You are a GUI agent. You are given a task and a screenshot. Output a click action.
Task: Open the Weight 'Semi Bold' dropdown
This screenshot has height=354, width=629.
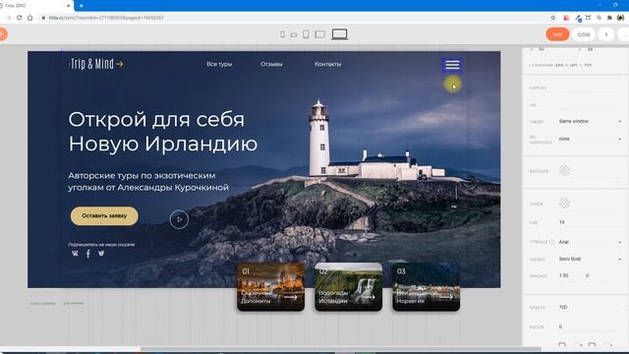590,259
